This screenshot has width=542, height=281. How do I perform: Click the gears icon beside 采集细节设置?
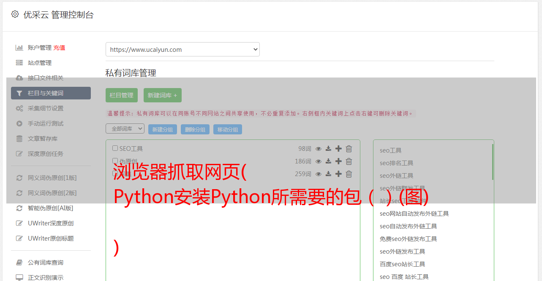(x=19, y=108)
